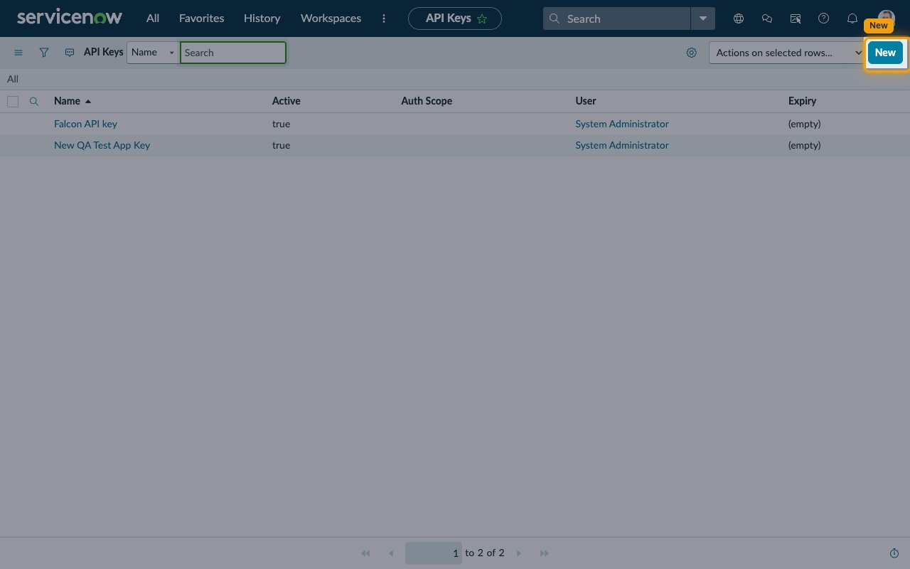910x569 pixels.
Task: Open the notifications bell
Action: click(x=852, y=18)
